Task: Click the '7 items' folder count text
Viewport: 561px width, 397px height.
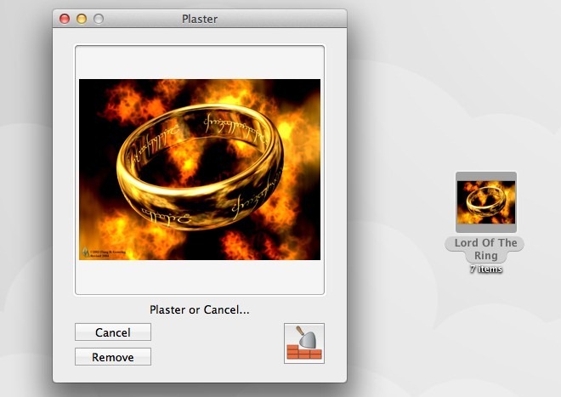Action: point(486,269)
